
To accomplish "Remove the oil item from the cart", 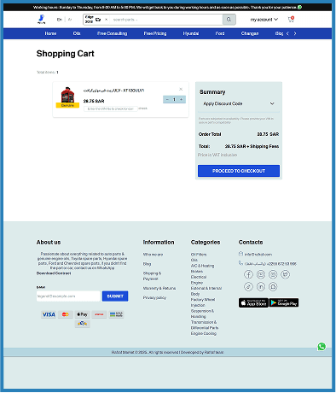I will coord(181,89).
